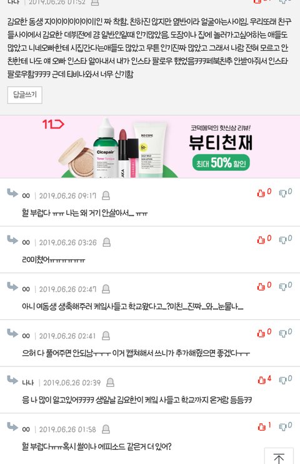The height and width of the screenshot is (464, 300).
Task: Upvote the 나나 reply at 02:39
Action: click(264, 379)
